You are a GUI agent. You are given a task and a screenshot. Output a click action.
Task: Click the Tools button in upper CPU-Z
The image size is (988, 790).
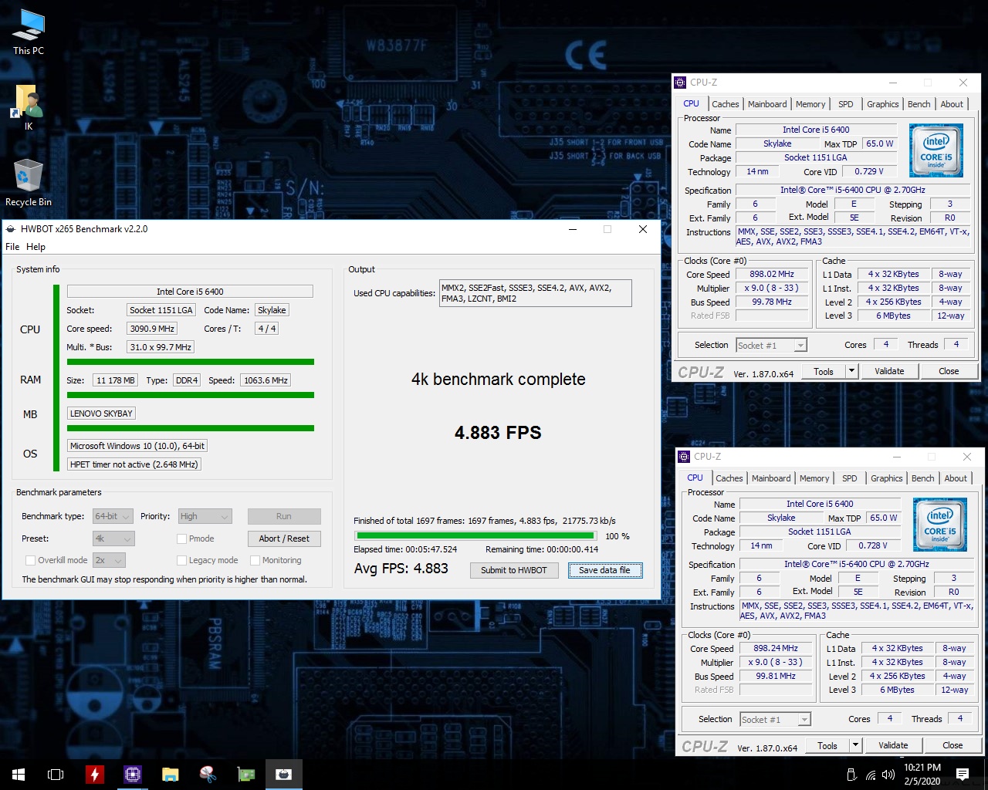coord(824,371)
